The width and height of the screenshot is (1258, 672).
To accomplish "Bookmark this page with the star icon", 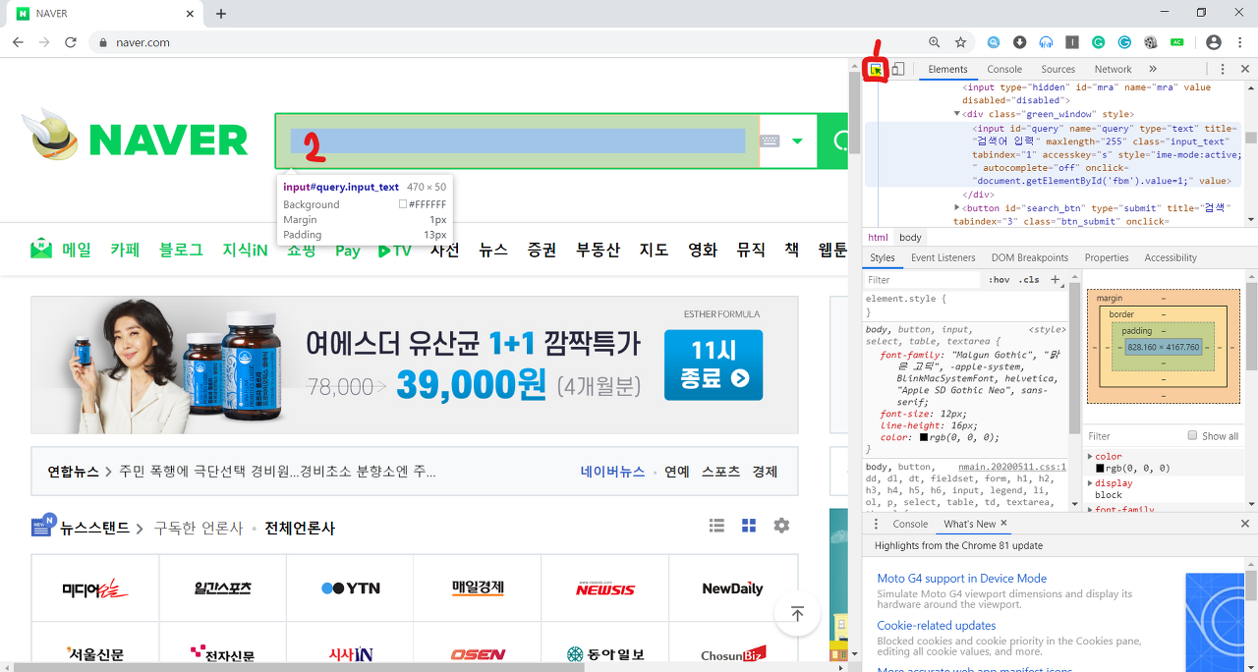I will [961, 42].
